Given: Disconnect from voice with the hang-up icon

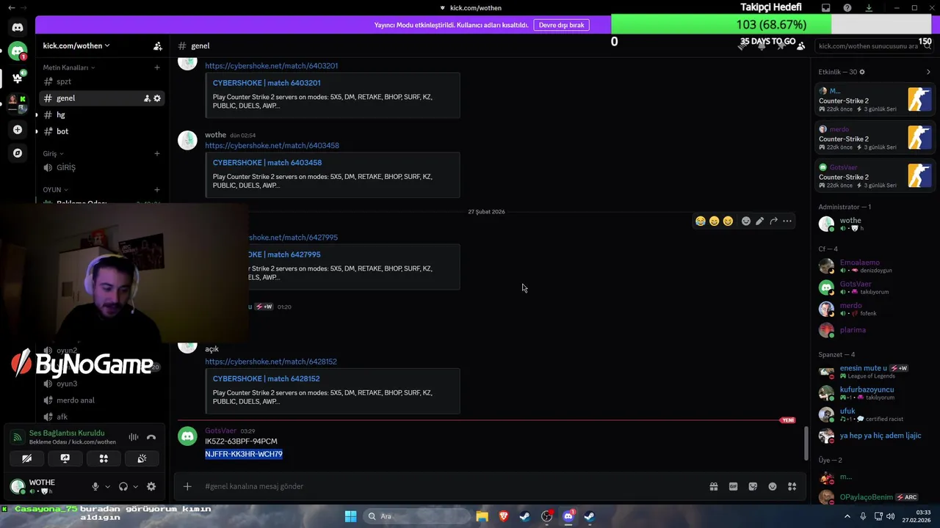Looking at the screenshot, I should click(151, 437).
